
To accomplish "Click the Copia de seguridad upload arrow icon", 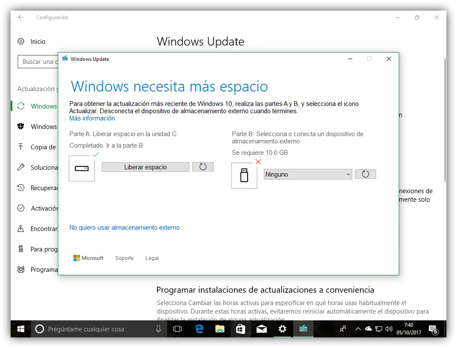I will pos(21,147).
